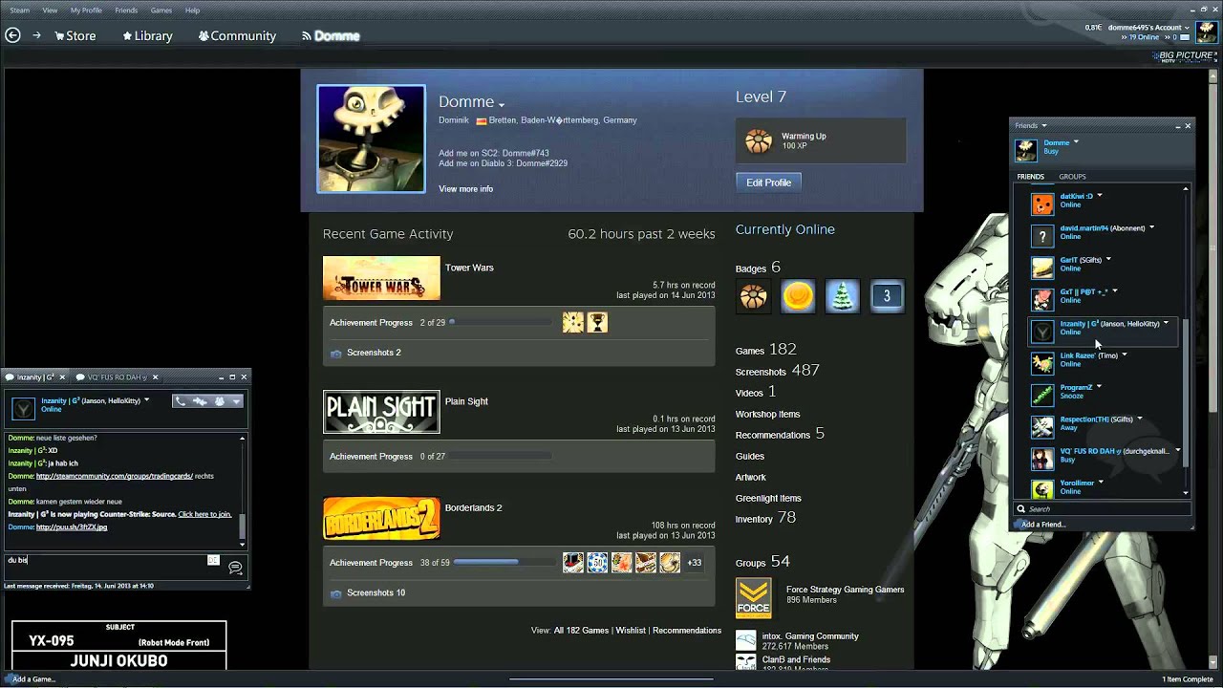Expand the dropdown arrow next to datKiwi :D
The image size is (1223, 688).
coord(1099,196)
